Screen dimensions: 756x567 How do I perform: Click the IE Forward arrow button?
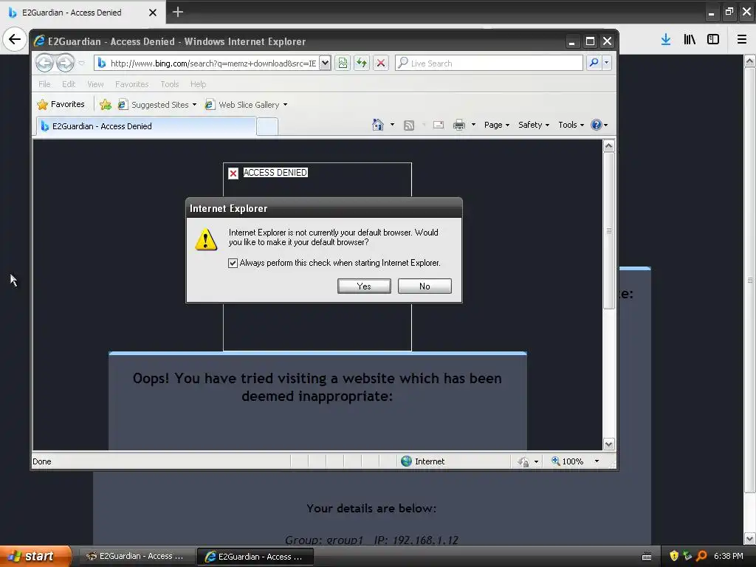coord(65,63)
